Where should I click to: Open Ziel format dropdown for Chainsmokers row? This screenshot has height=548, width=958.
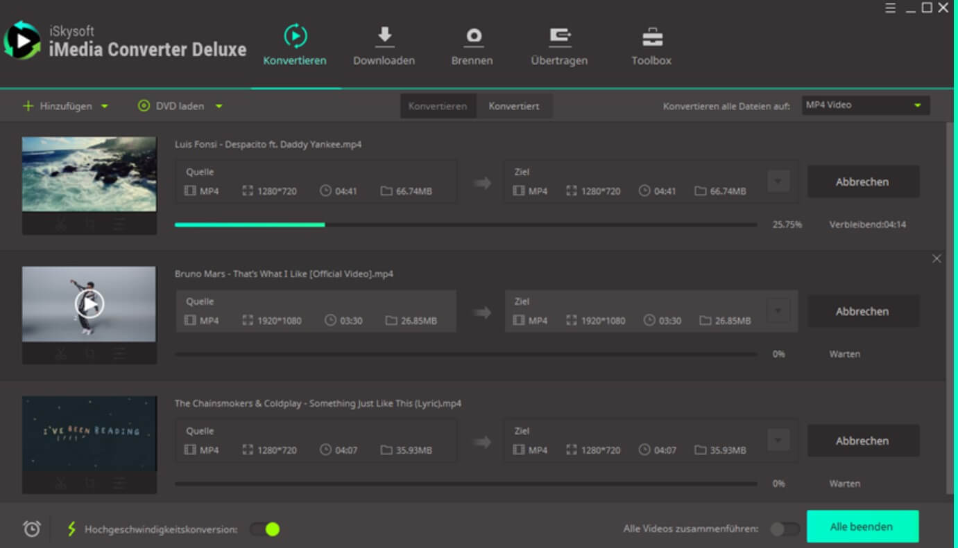(778, 441)
